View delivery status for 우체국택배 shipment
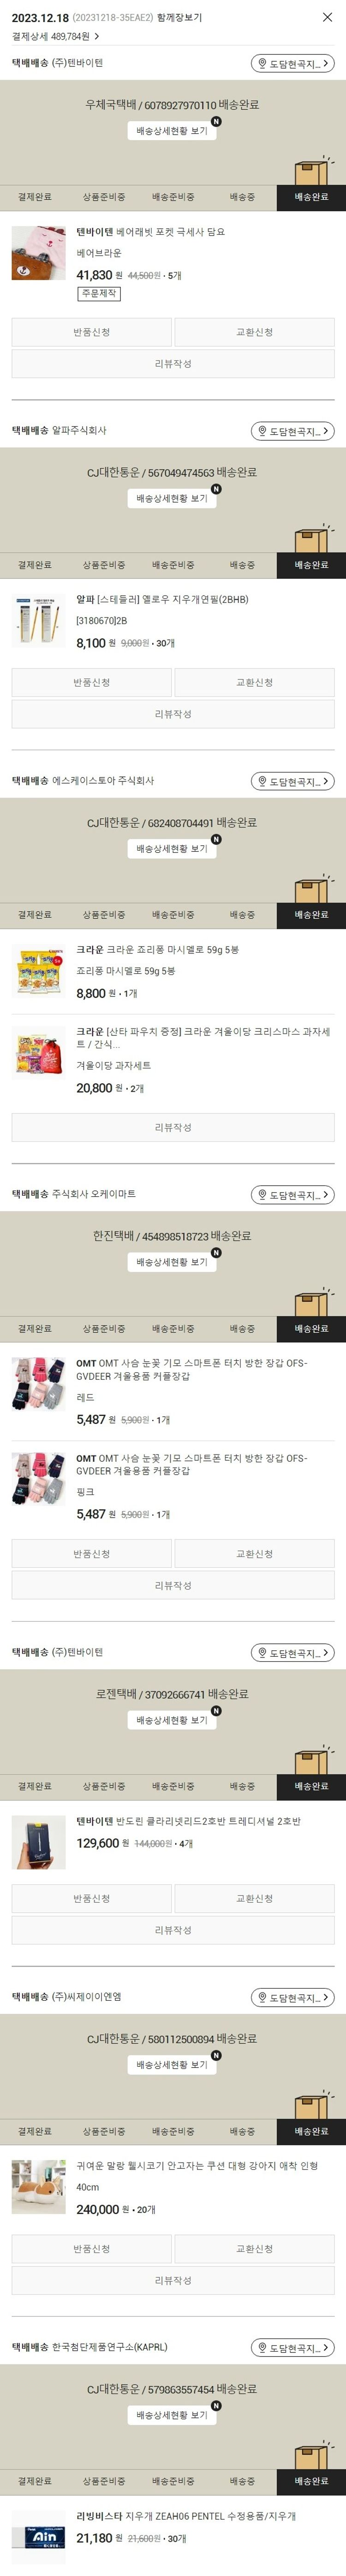346x2576 pixels. (x=172, y=131)
